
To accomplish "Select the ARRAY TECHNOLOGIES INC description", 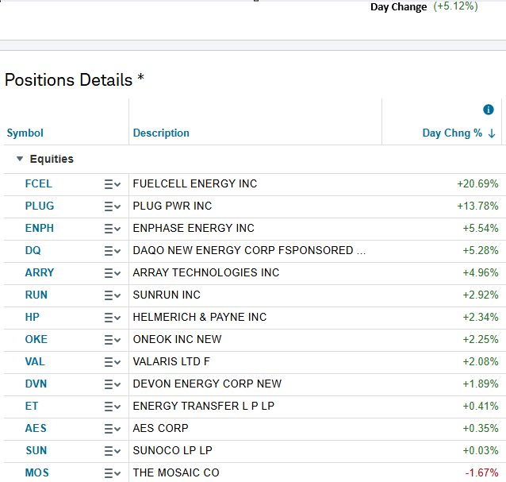I will tap(206, 272).
